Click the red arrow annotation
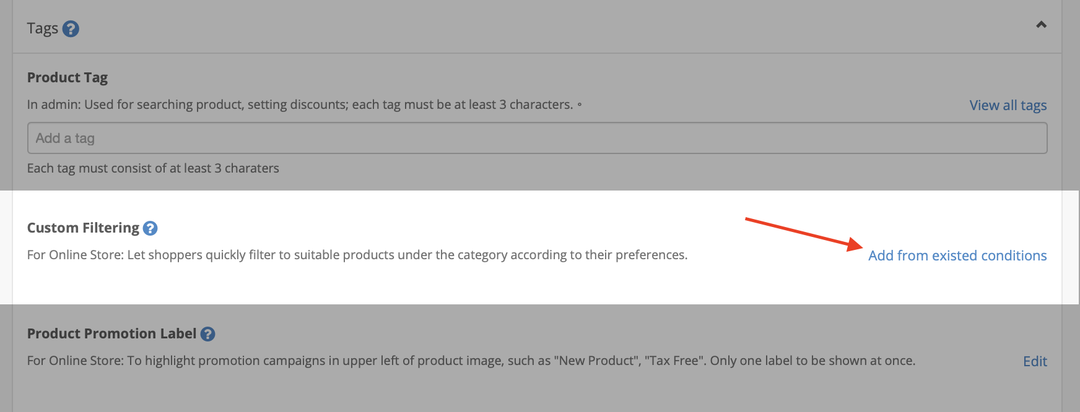The width and height of the screenshot is (1080, 412). click(x=804, y=234)
